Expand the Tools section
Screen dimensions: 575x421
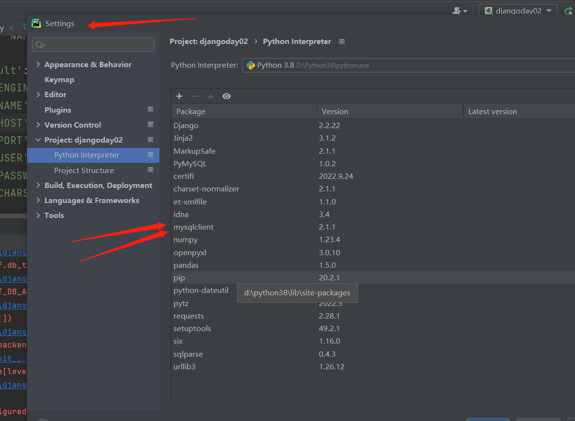pyautogui.click(x=38, y=215)
